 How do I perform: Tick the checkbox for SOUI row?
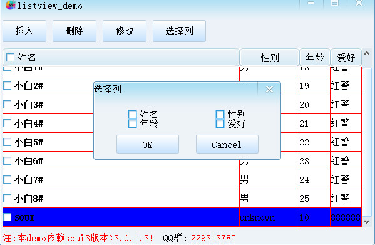click(x=8, y=217)
